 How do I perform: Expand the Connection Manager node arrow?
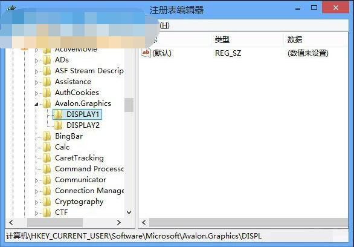tap(36, 191)
